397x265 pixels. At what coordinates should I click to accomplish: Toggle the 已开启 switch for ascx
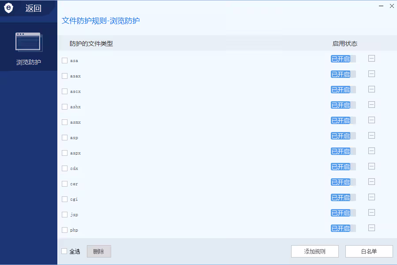click(343, 90)
